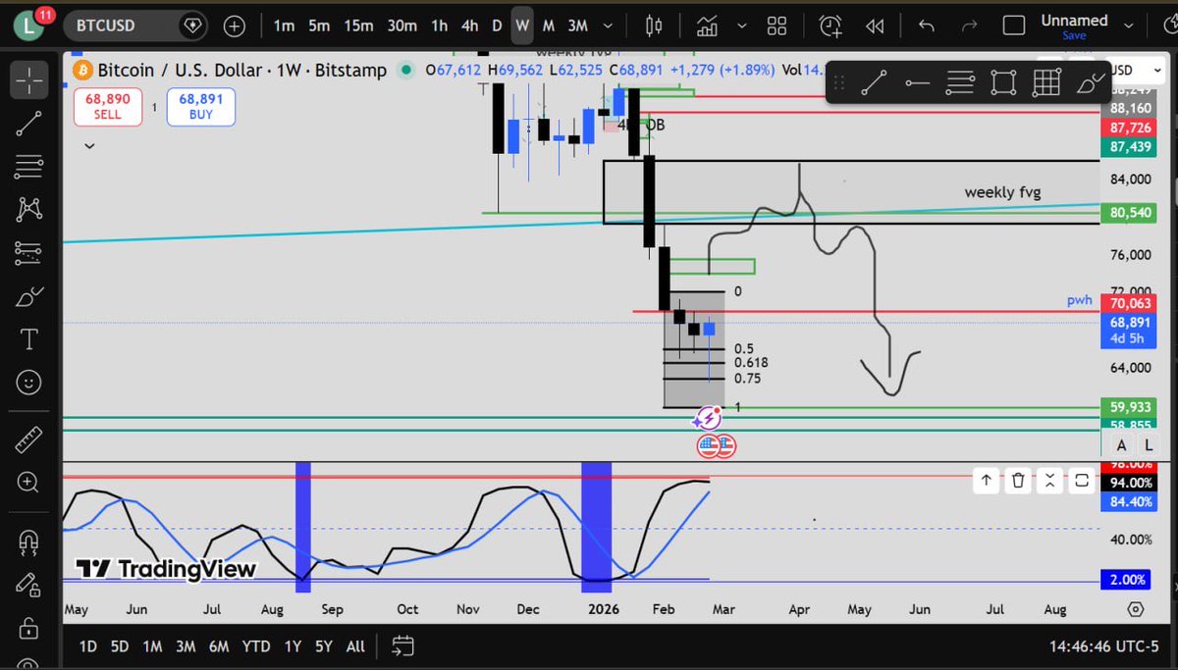Toggle lock all drawings
The image size is (1178, 670).
(x=28, y=628)
